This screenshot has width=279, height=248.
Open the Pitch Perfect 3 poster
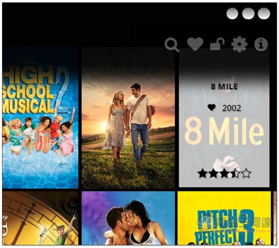point(224,218)
